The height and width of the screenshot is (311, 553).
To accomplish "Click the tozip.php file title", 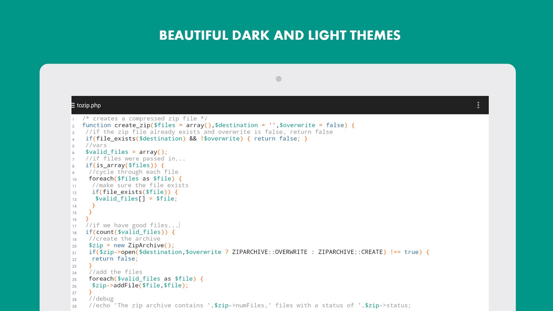I will click(x=89, y=105).
